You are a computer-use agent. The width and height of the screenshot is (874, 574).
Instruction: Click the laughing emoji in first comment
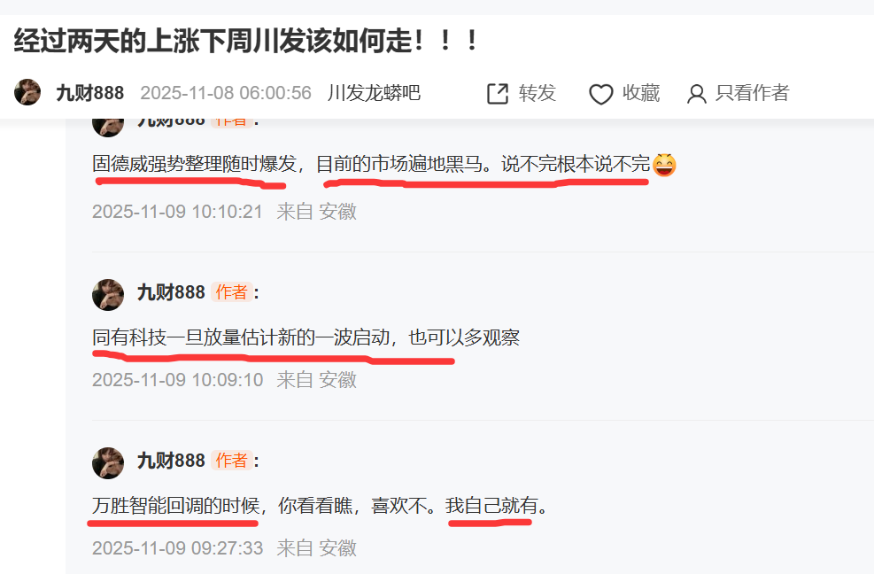(664, 165)
